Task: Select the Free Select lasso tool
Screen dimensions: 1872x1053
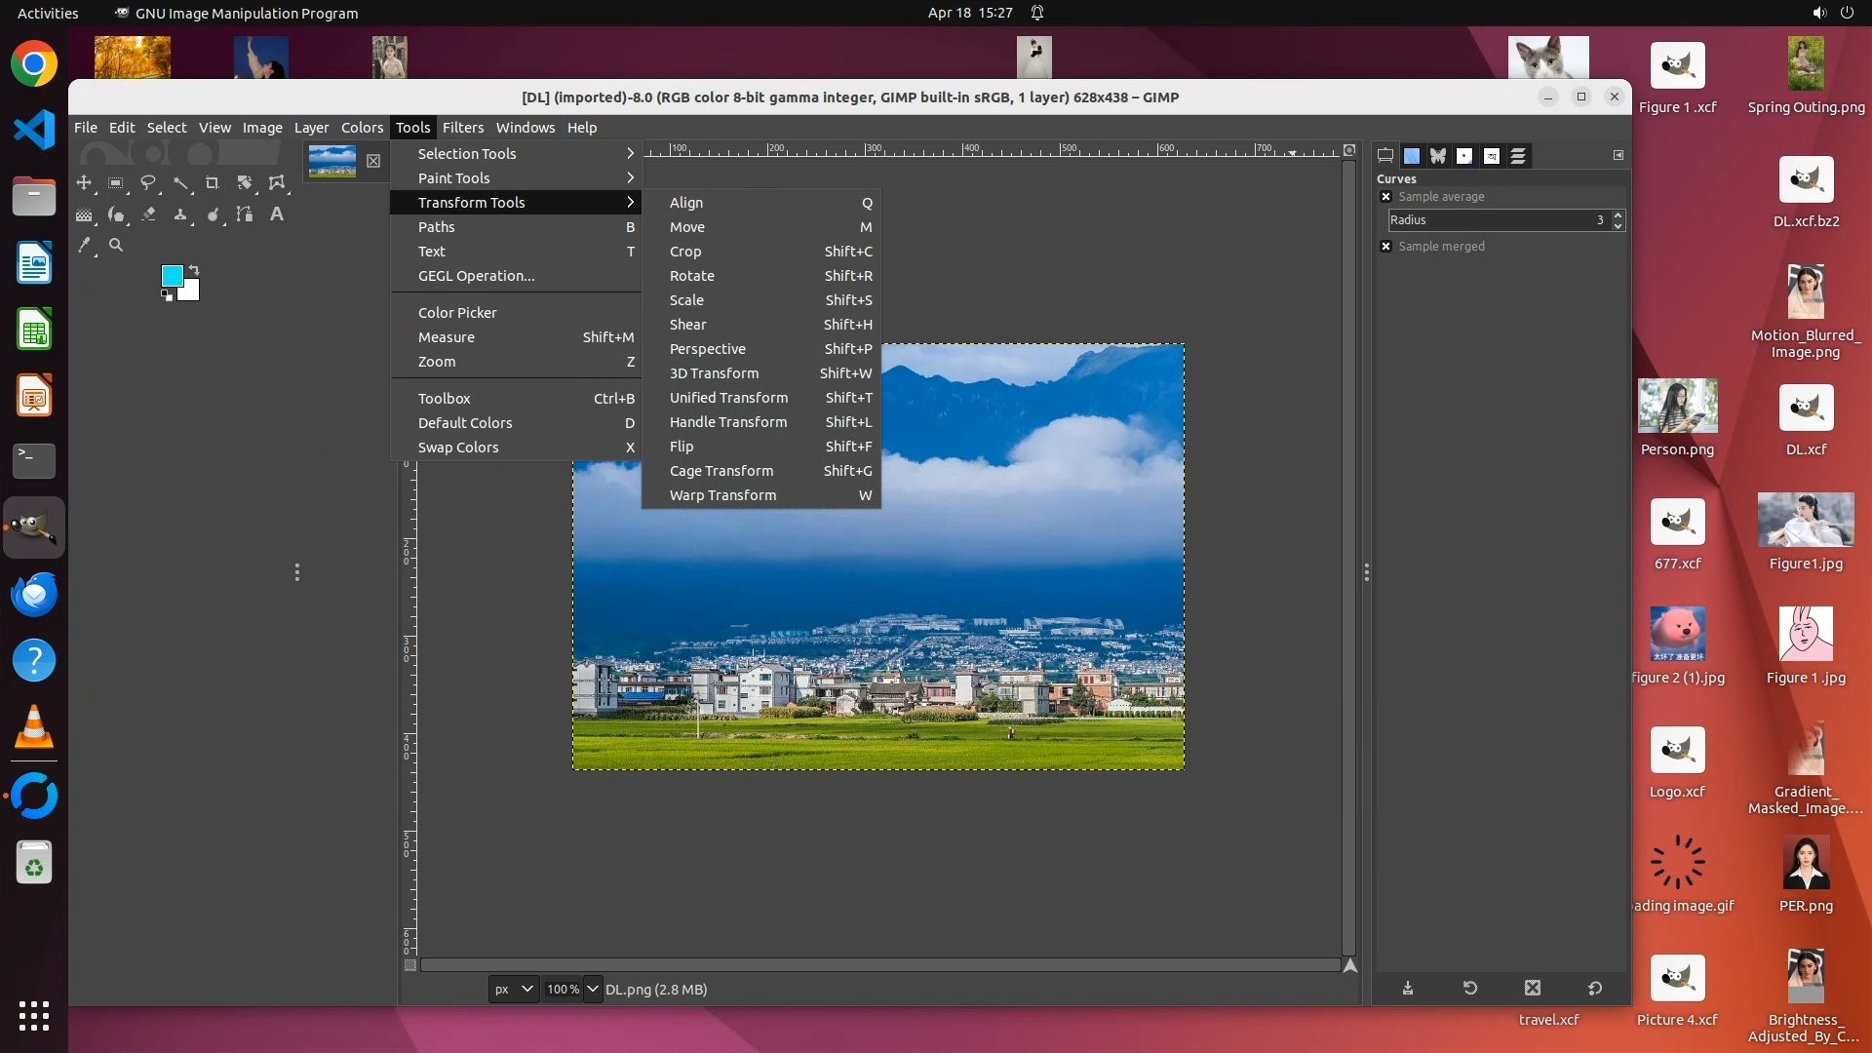Action: (148, 183)
